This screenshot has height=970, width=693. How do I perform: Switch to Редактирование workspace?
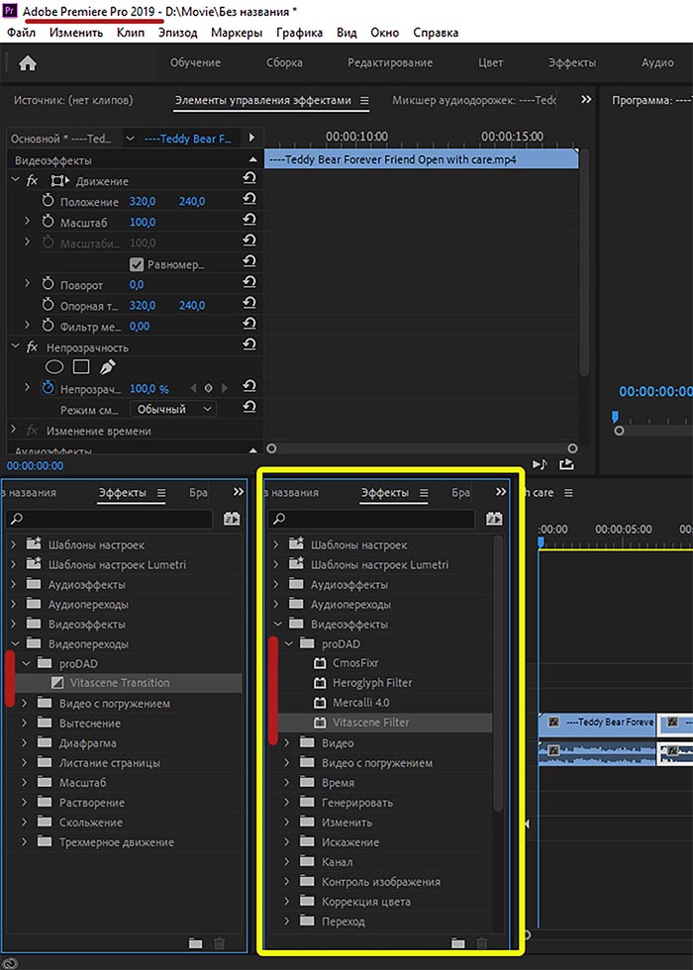[x=390, y=62]
